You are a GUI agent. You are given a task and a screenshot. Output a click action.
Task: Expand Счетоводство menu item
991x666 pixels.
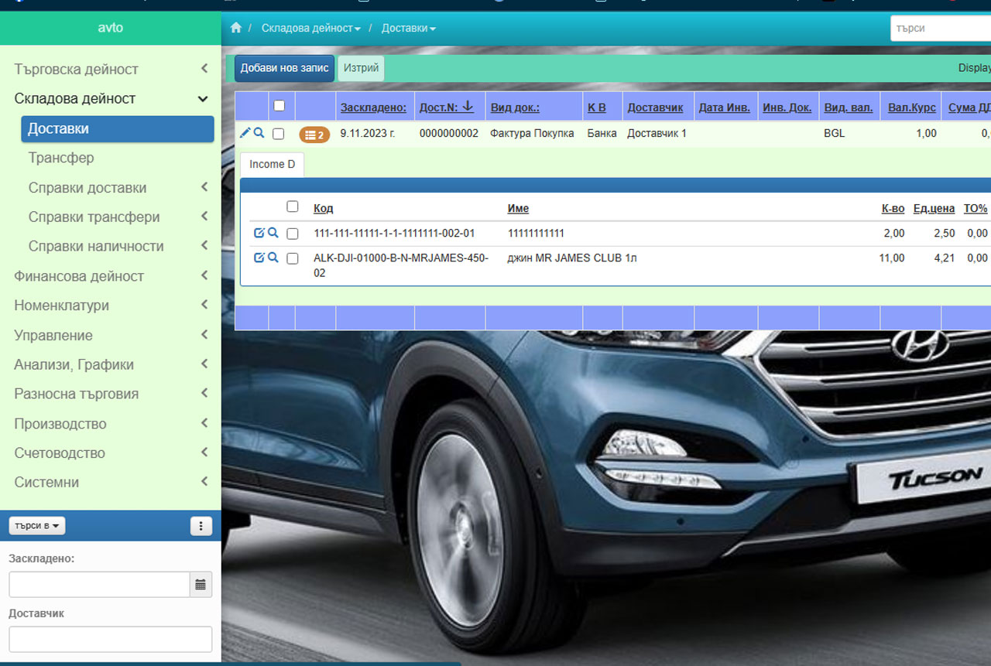(x=111, y=453)
